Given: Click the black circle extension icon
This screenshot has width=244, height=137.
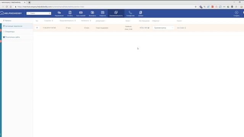Looking at the screenshot, I should pos(232,7).
